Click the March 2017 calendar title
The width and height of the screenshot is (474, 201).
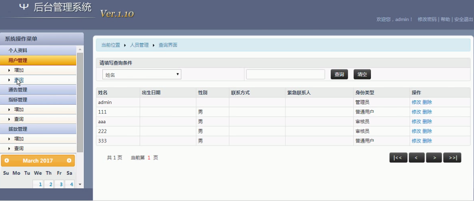coord(38,160)
